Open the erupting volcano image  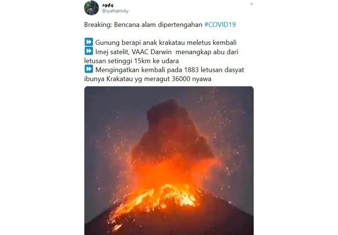pos(169,161)
